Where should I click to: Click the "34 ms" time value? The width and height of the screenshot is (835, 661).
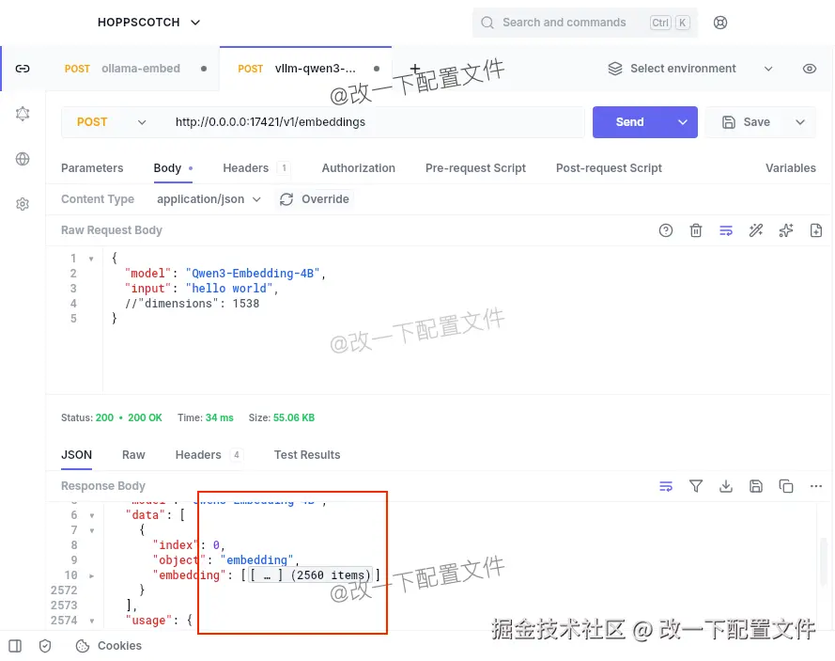(220, 417)
